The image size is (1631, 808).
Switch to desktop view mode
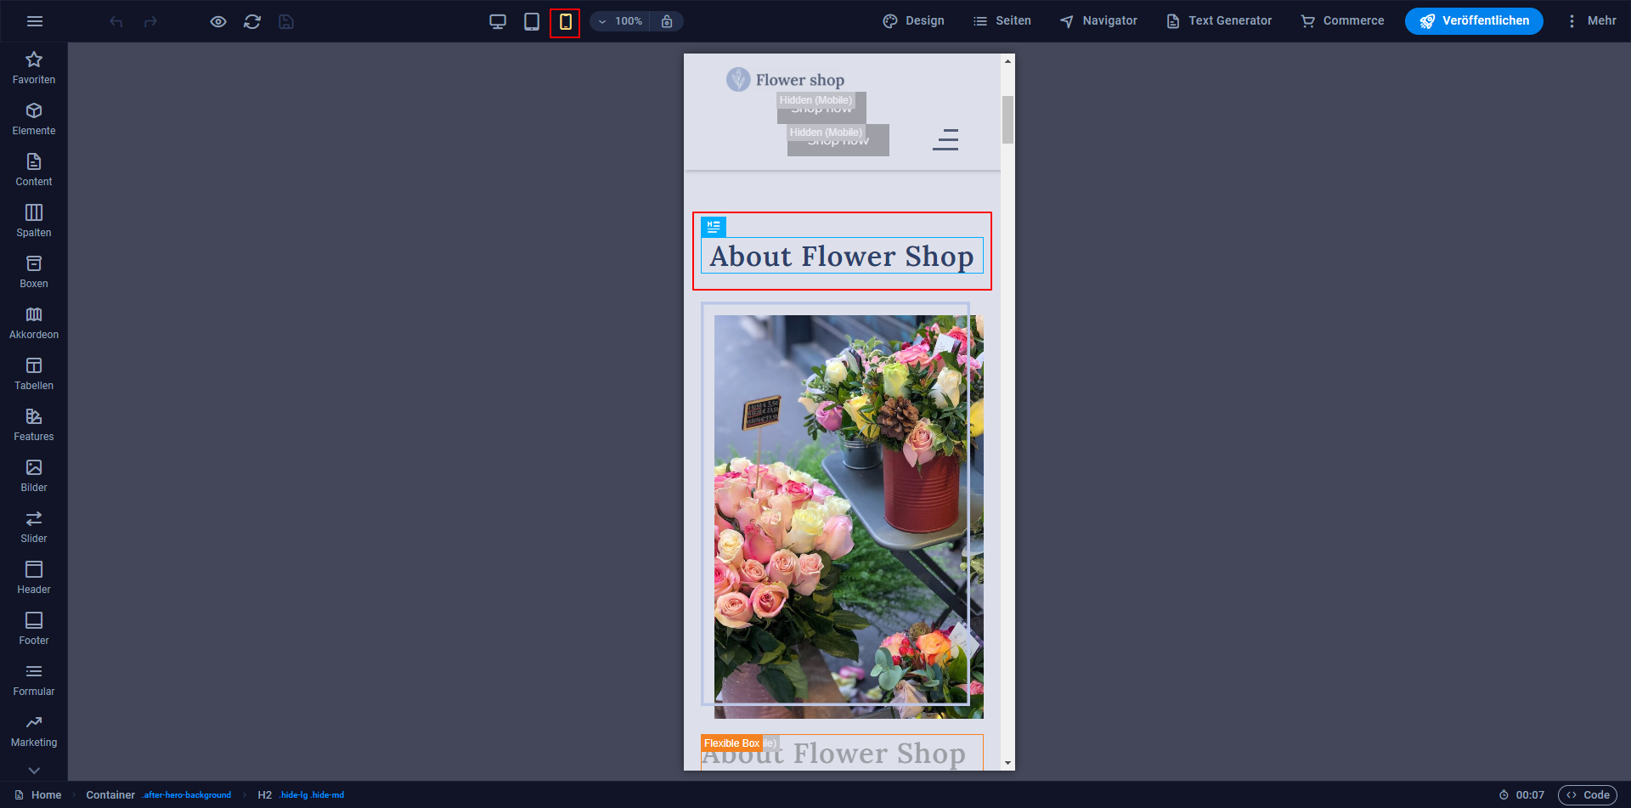[498, 21]
